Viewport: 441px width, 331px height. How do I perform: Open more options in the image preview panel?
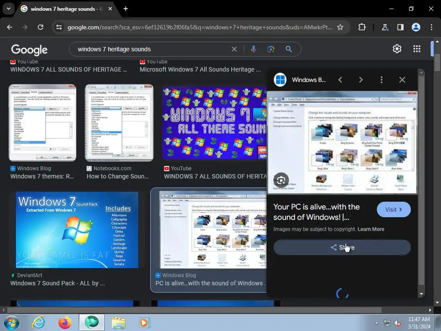[x=382, y=80]
